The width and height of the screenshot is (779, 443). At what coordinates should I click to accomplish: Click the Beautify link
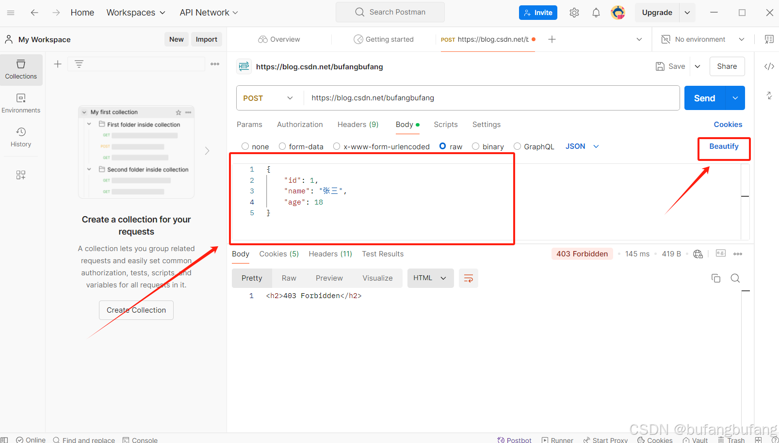point(724,146)
